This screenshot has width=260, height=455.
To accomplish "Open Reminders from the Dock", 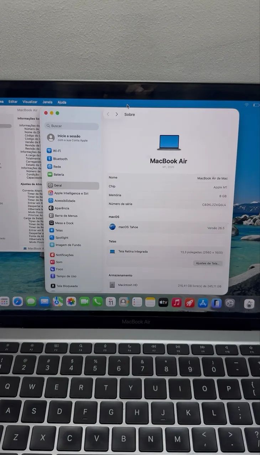I will tap(137, 302).
